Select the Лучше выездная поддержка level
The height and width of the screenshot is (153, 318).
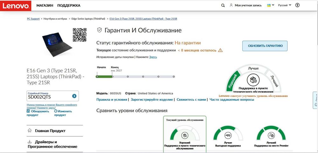[x=228, y=136]
